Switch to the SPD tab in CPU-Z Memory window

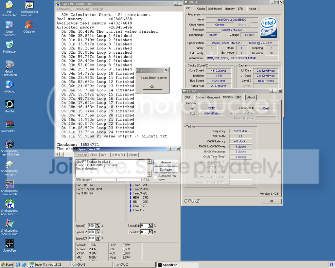click(x=239, y=97)
